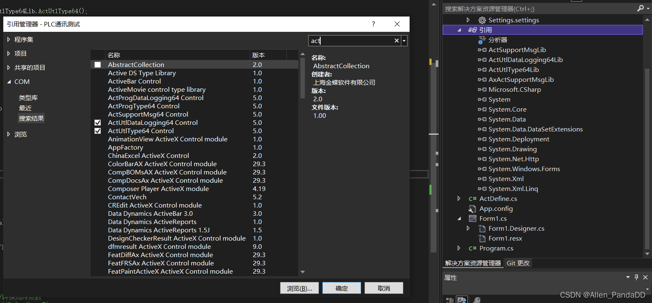Click the 引用 references node icon
Screen dimensions: 652x303
[472, 30]
